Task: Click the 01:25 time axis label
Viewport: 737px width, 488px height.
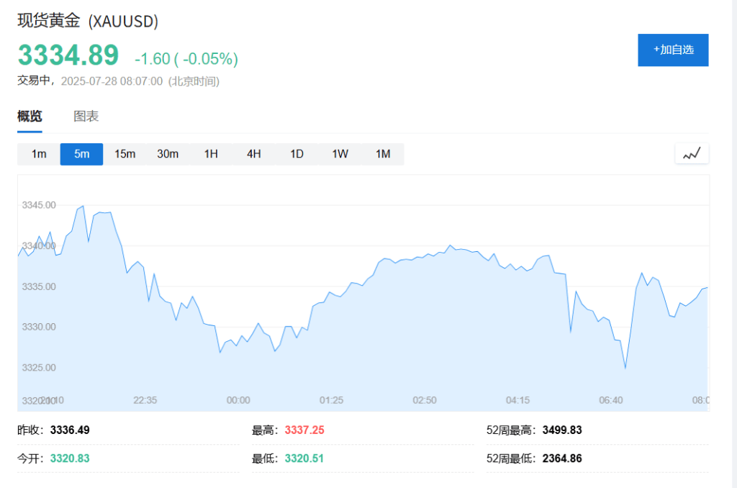Action: [x=331, y=400]
